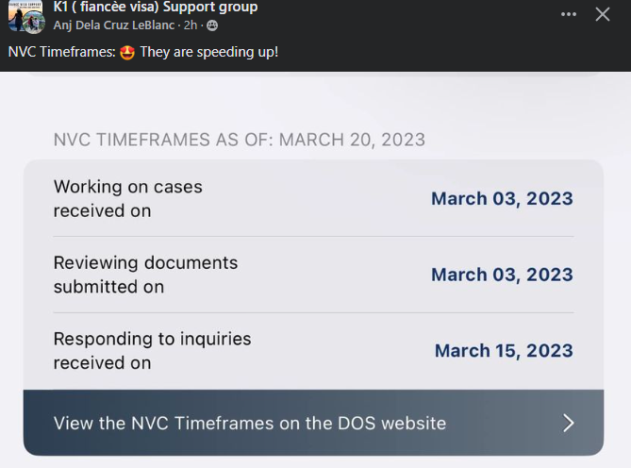
Task: Visit Anj Dela Cruz LeBlanc's profile
Action: tap(114, 25)
